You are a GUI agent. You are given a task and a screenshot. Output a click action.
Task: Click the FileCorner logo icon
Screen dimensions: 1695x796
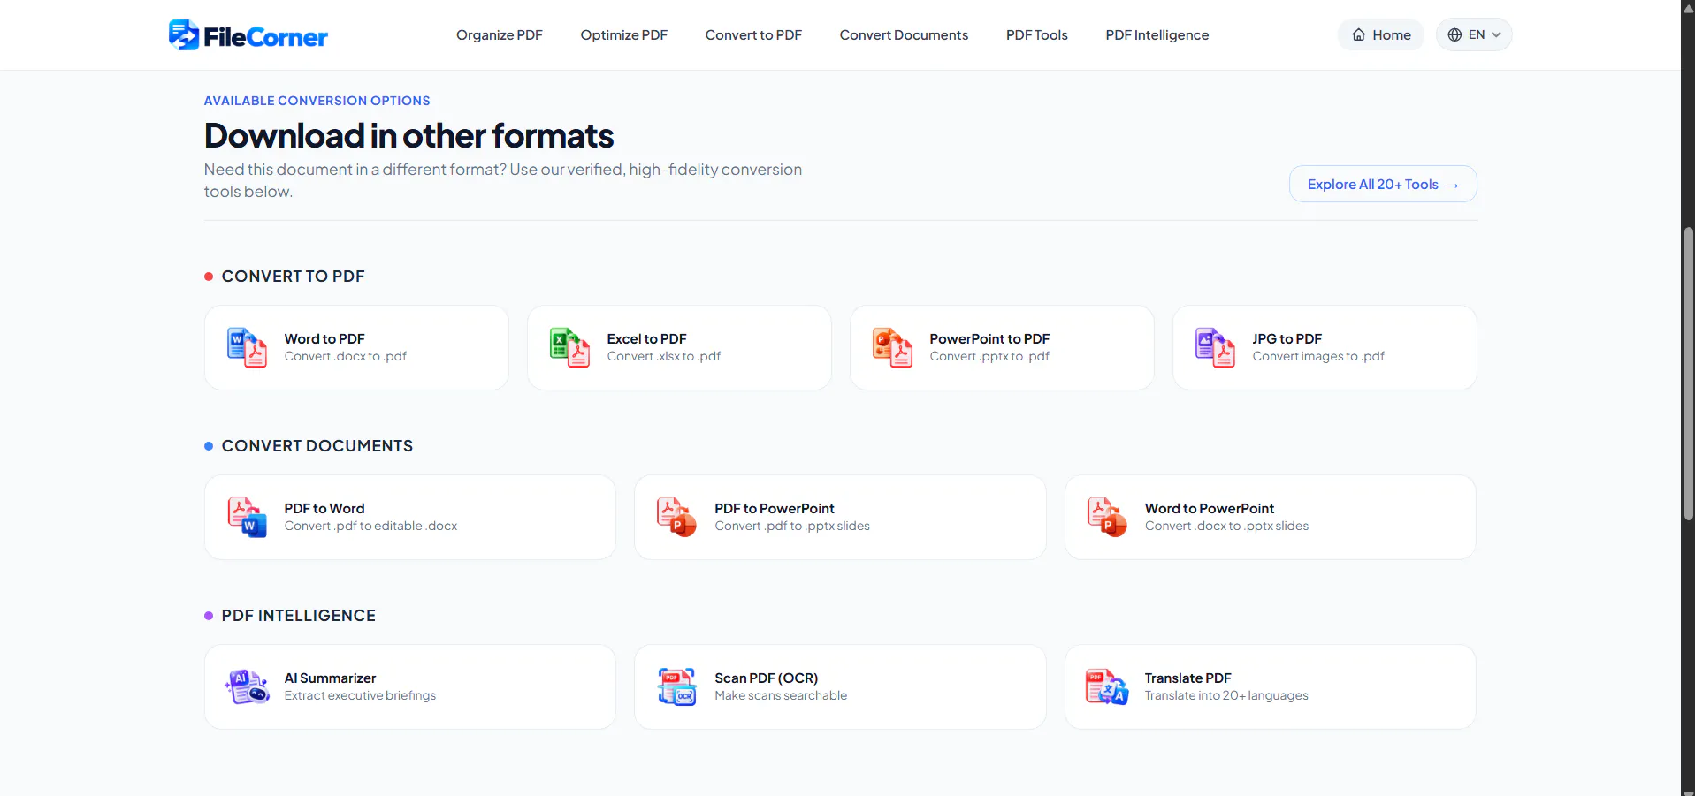184,34
